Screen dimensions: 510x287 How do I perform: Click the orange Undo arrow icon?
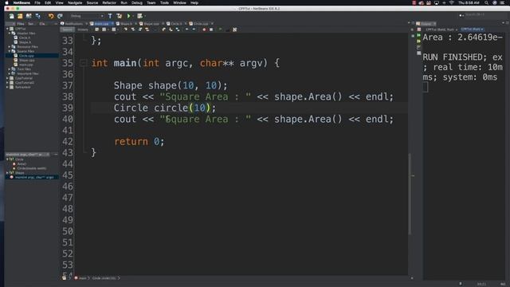(x=51, y=16)
